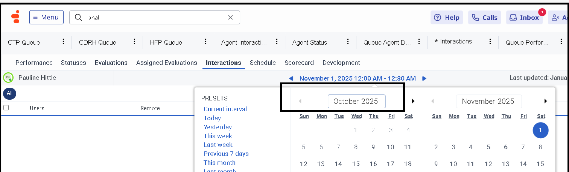Screen dimensions: 569x172
Task: Click the magnifier search icon
Action: coord(78,17)
